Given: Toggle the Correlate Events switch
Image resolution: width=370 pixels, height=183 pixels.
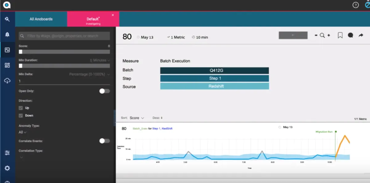Looking at the screenshot, I should (x=105, y=141).
